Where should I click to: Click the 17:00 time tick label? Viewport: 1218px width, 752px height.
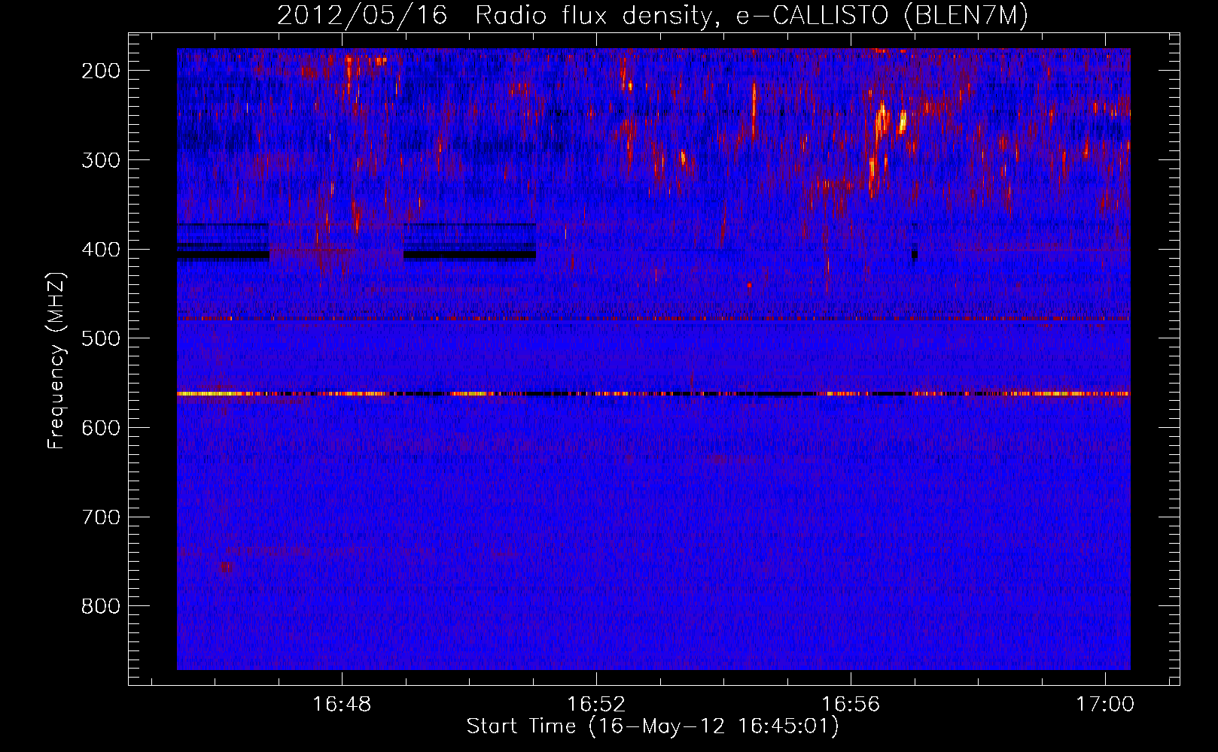(1105, 705)
